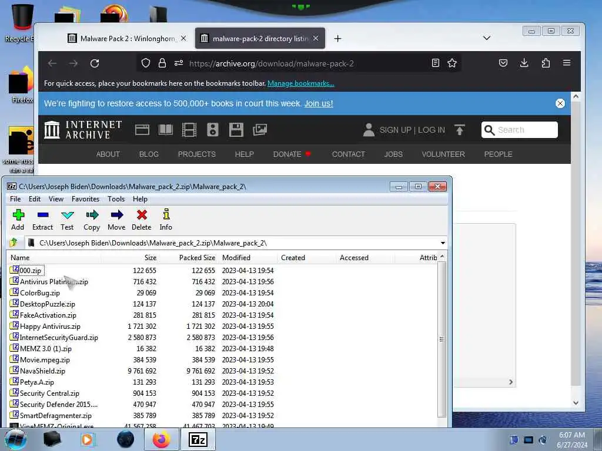Click the 7-Zip address path field
Screen dimensions: 602x451
point(232,243)
